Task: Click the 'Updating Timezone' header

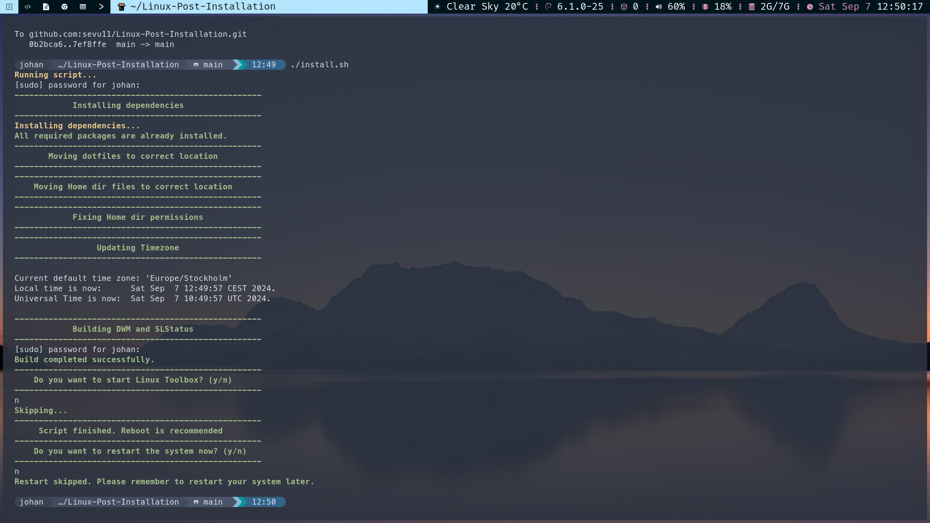Action: 138,248
